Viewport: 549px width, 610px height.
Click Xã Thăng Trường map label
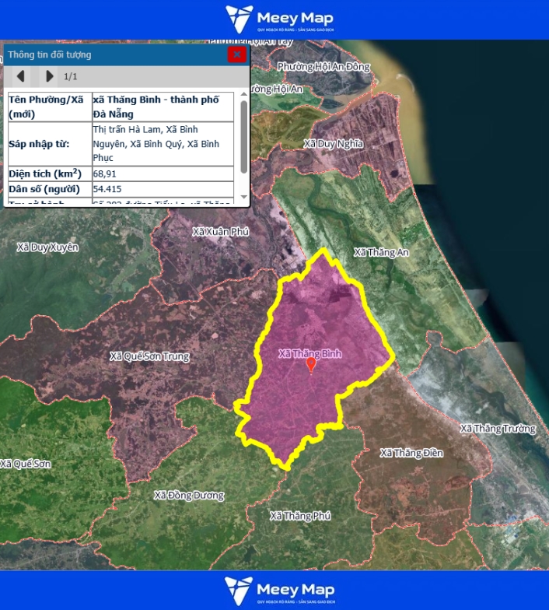tap(498, 429)
